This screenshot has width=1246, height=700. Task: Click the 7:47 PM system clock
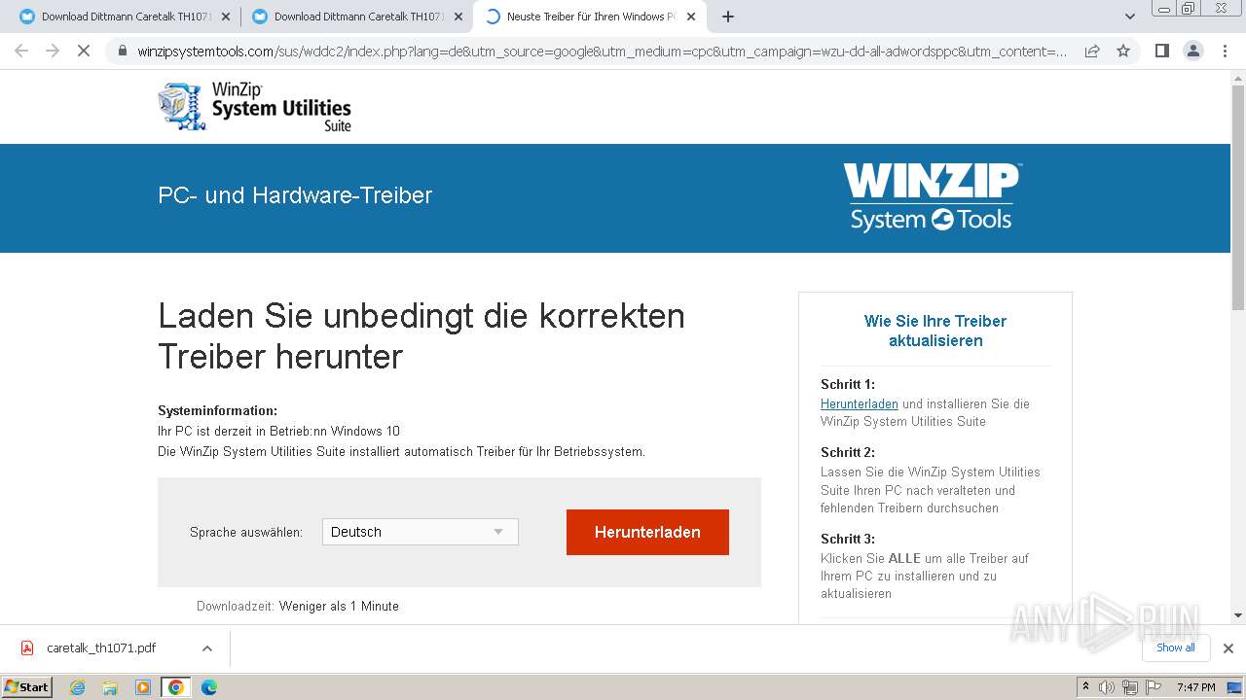tap(1196, 687)
